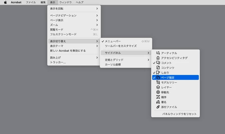The width and height of the screenshot is (225, 134).
Task: Click the アクセシビリティタグ panel icon
Action: click(x=158, y=58)
